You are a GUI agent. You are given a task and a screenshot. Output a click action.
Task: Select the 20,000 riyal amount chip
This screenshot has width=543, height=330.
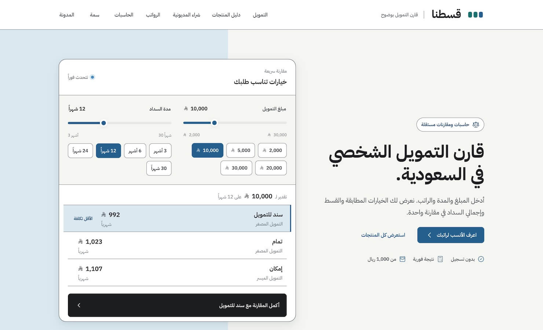pyautogui.click(x=271, y=168)
